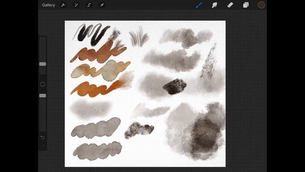Open the Layers panel
The image size is (305, 172).
[246, 5]
